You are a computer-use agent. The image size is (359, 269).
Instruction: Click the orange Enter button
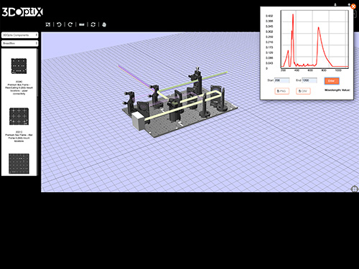tap(332, 81)
